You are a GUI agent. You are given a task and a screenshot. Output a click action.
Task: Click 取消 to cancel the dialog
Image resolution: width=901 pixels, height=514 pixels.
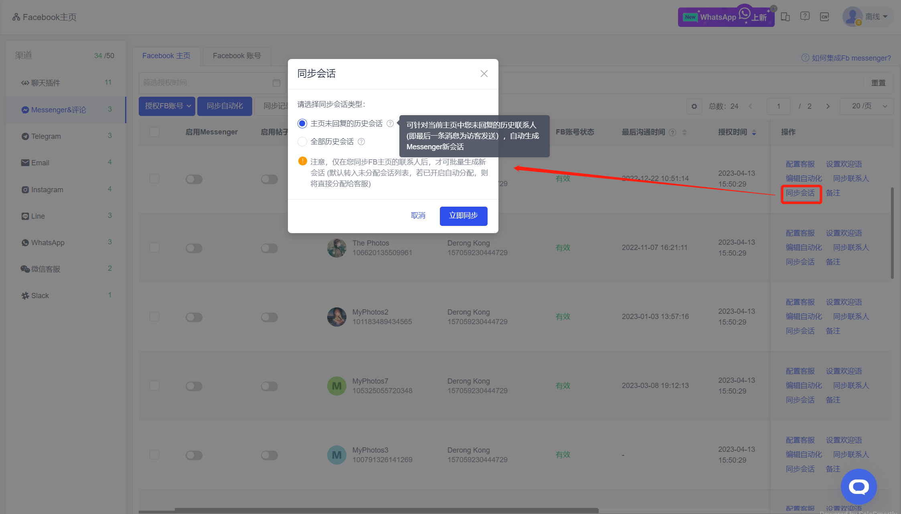418,216
